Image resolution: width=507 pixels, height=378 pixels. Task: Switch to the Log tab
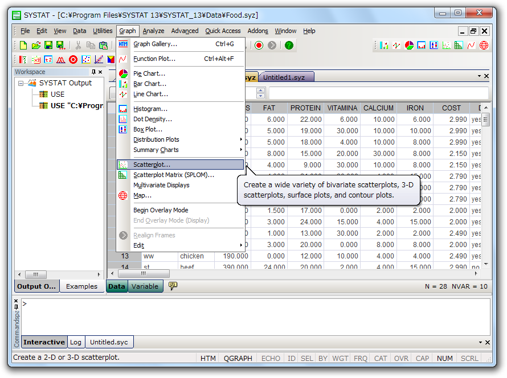pos(76,342)
